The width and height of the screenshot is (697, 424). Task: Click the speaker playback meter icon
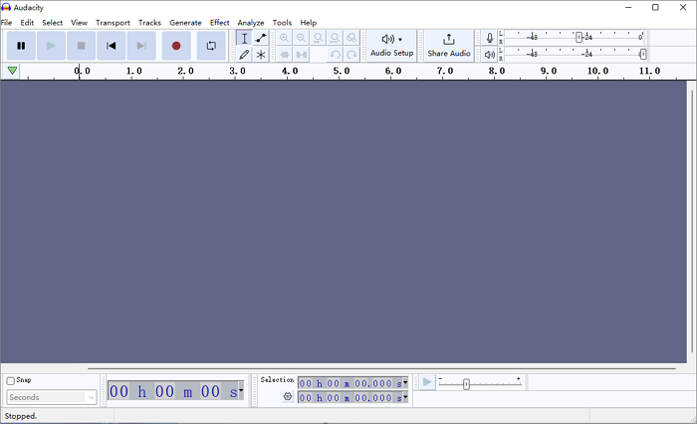coord(489,55)
